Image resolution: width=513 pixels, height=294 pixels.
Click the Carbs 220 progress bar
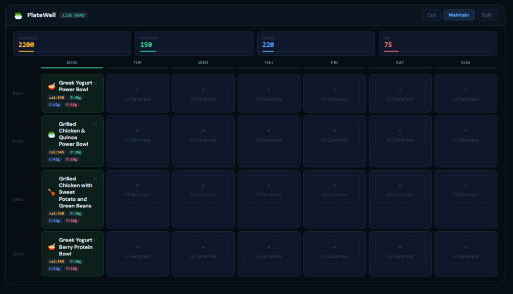tap(316, 51)
